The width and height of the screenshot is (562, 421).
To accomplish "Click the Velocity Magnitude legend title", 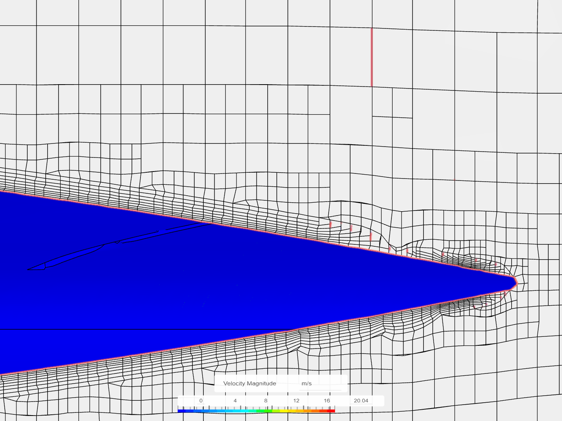I will 250,384.
